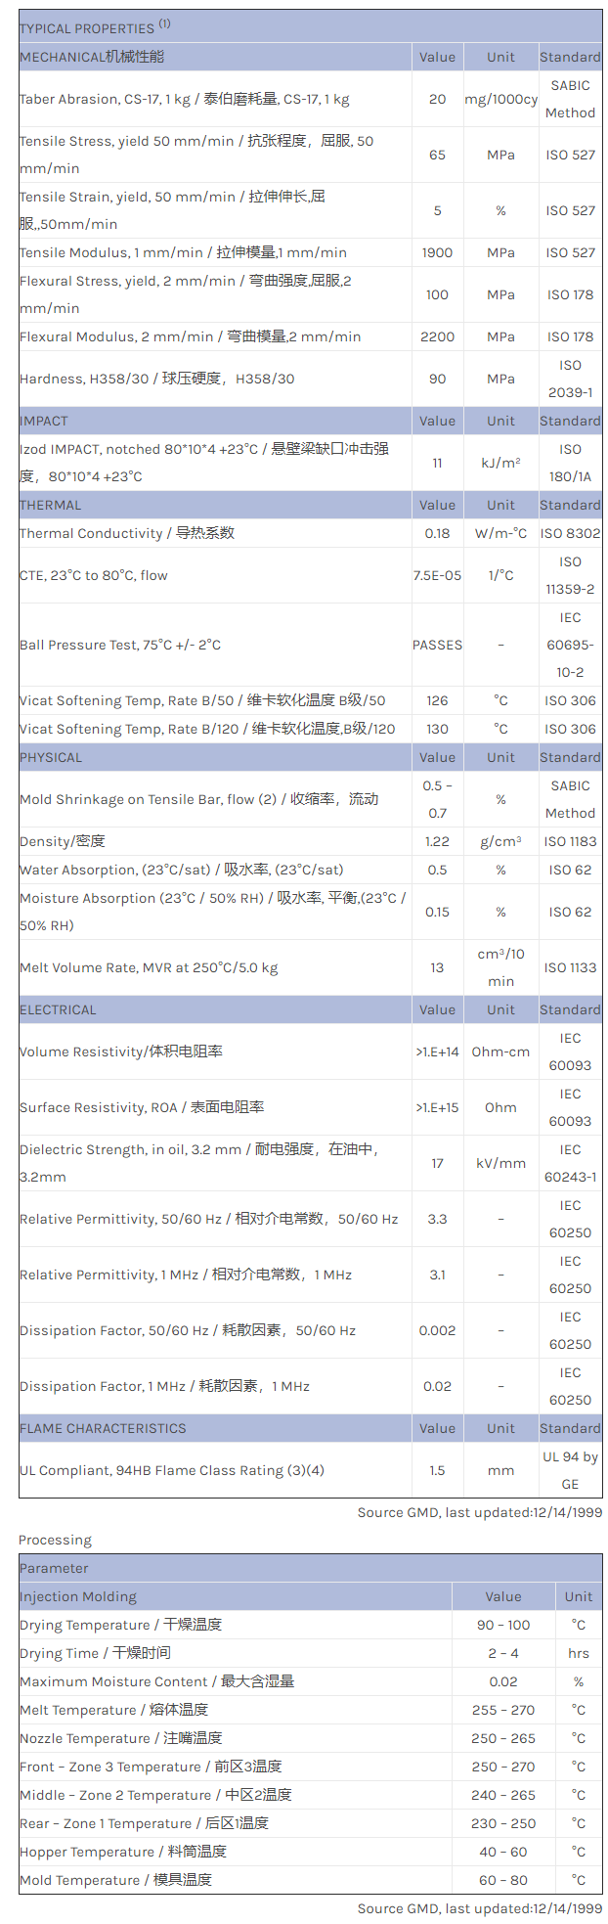Viewport: 608px width, 1924px height.
Task: Select the THERMAL section header
Action: coord(51,505)
